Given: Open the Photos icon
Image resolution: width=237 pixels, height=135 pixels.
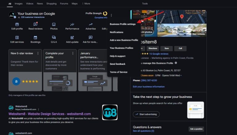Looking at the screenshot, I should [x=54, y=24].
